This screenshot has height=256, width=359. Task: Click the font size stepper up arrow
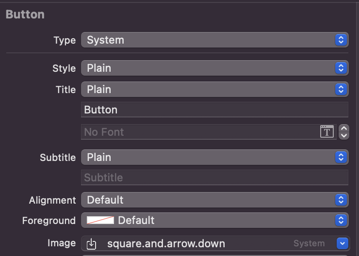point(344,128)
